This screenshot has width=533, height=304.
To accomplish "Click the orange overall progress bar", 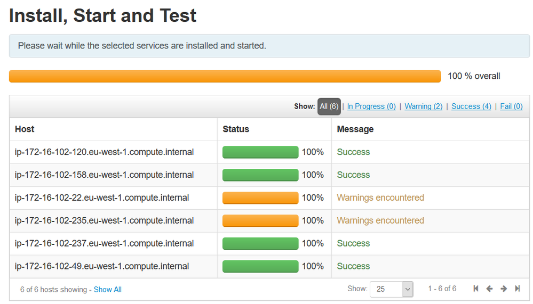I will pos(225,76).
